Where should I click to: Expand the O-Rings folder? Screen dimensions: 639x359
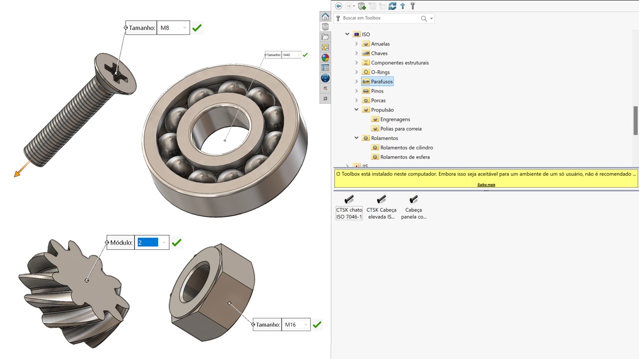(356, 72)
